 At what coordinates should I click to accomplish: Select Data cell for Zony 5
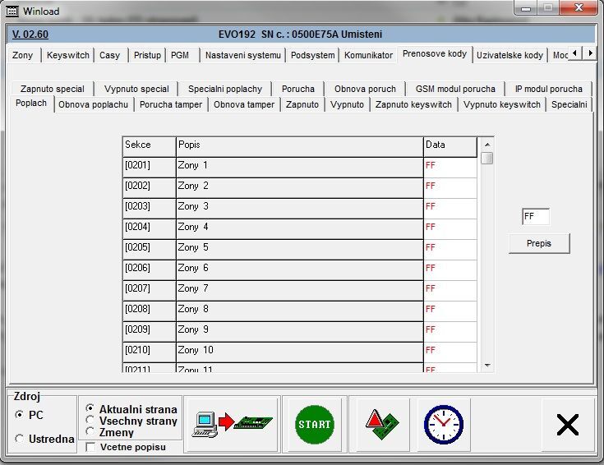point(450,247)
